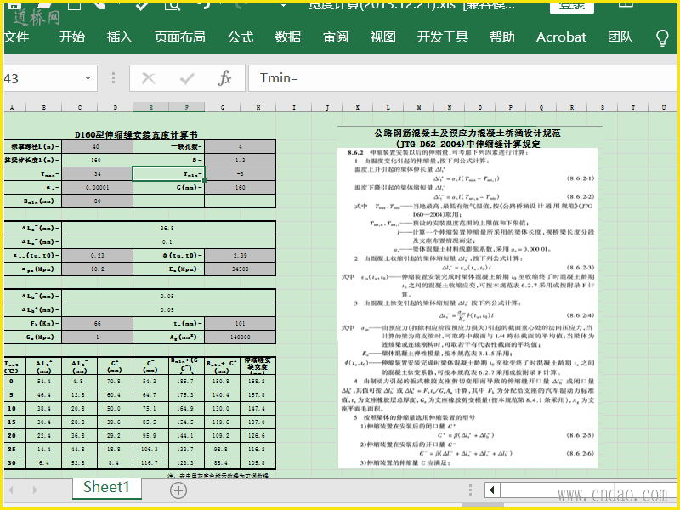The height and width of the screenshot is (510, 680).
Task: Select the cell with value 40
Action: tap(97, 146)
